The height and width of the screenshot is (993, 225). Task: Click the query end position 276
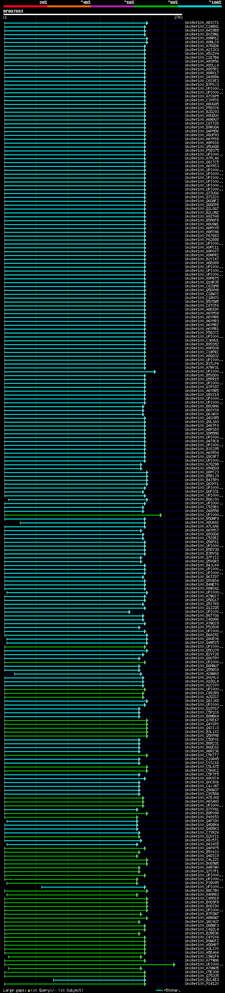[177, 17]
